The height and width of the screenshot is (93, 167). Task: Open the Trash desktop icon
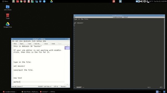click(x=8, y=16)
